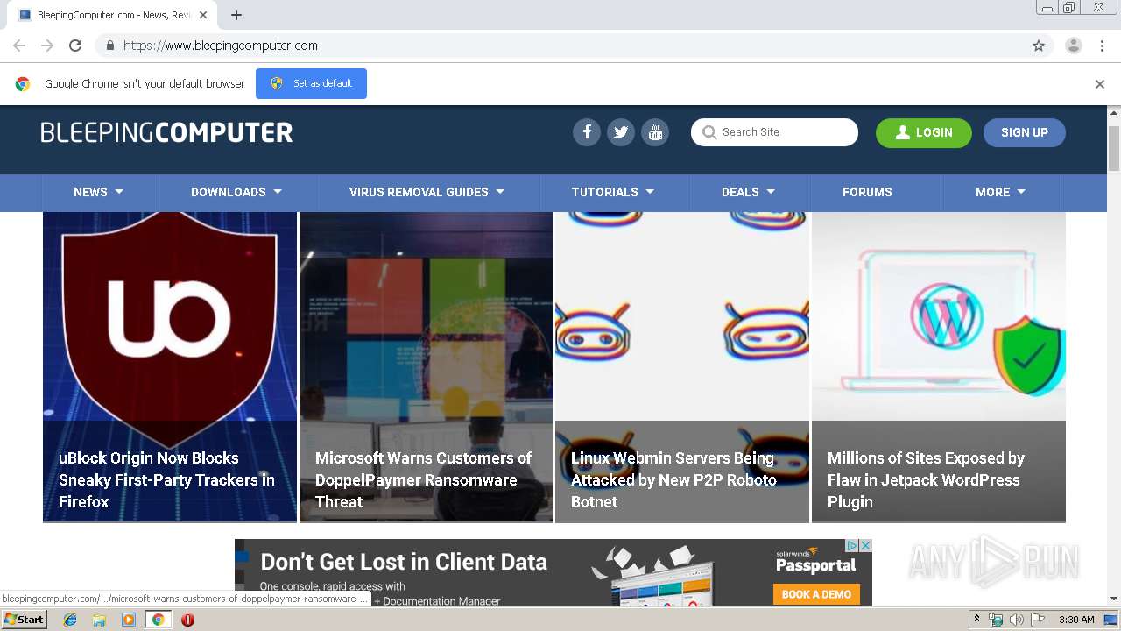Click browser back arrow
1121x631 pixels.
19,46
